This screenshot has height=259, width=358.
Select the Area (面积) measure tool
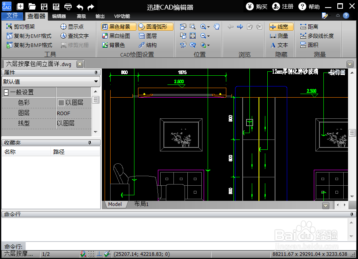coord(309,45)
